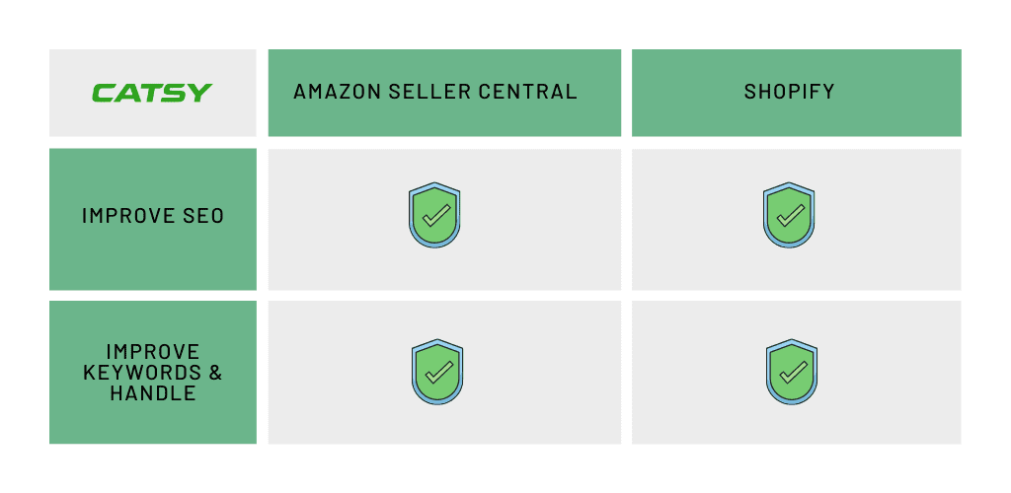Click the Improve SEO shield under Amazon Seller Central
Image resolution: width=1011 pixels, height=493 pixels.
(434, 215)
